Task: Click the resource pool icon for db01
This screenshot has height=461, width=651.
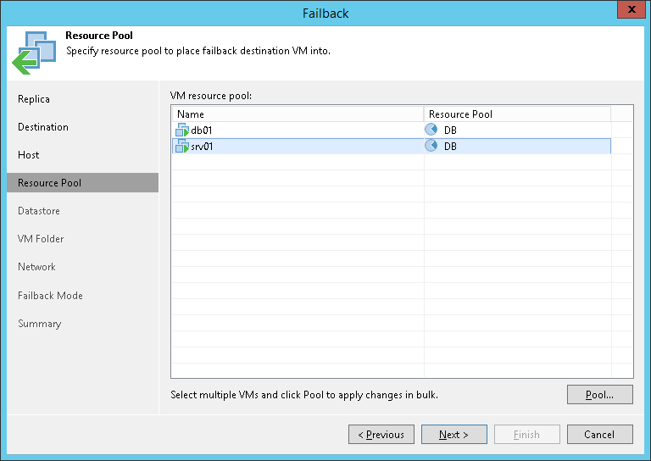Action: point(431,131)
